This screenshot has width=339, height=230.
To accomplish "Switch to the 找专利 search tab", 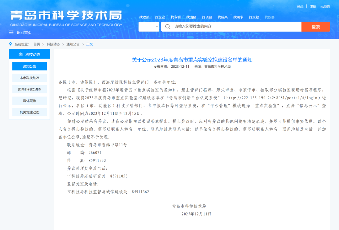I will point(175,17).
